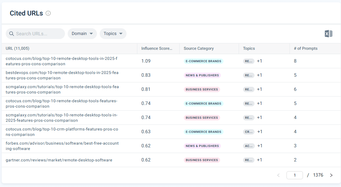Viewport: 341px width, 187px height.
Task: Click the Source Category column header
Action: pos(199,48)
